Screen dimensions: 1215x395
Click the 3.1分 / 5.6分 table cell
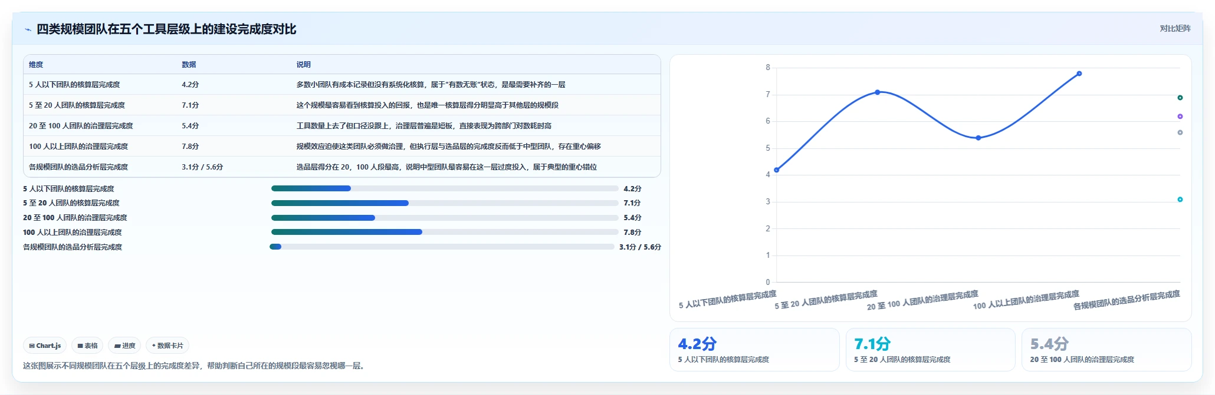click(x=202, y=167)
